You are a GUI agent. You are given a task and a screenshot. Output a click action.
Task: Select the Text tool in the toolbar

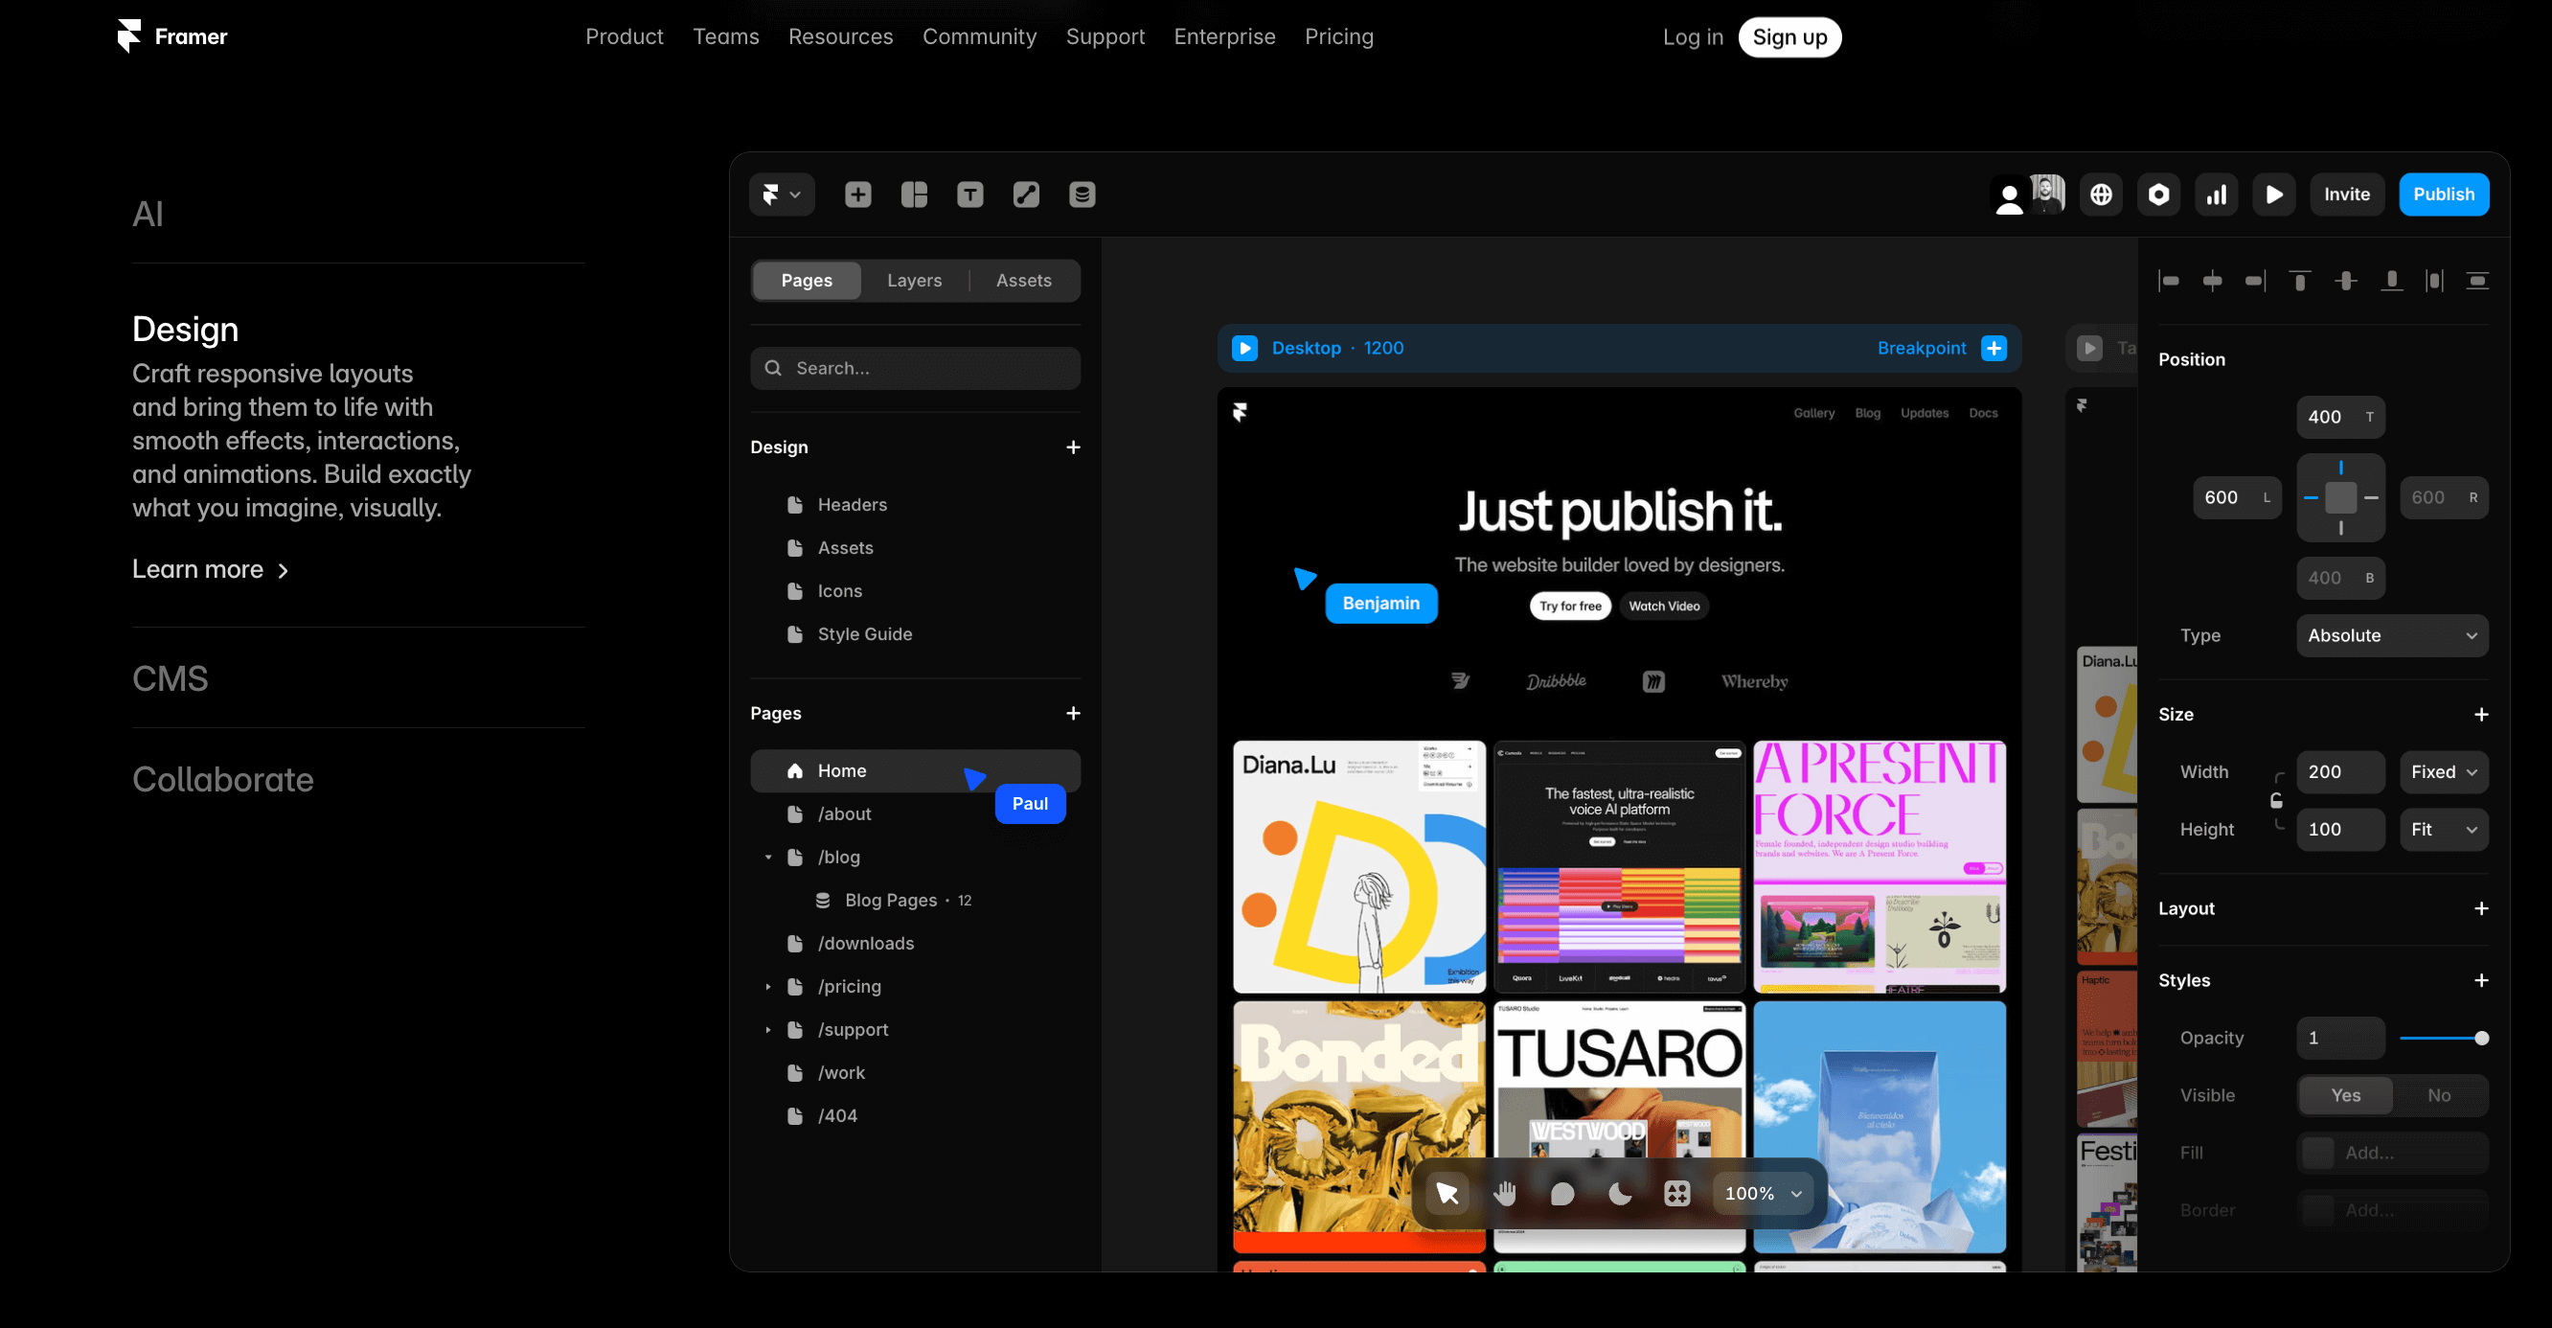pos(969,195)
